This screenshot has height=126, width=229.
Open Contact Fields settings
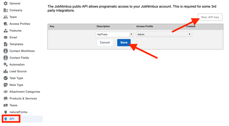19,58
